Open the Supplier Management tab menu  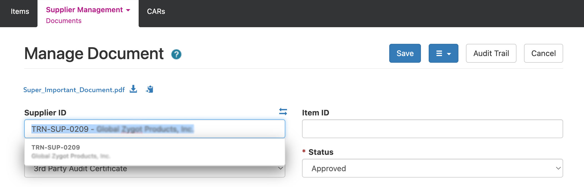(x=88, y=10)
